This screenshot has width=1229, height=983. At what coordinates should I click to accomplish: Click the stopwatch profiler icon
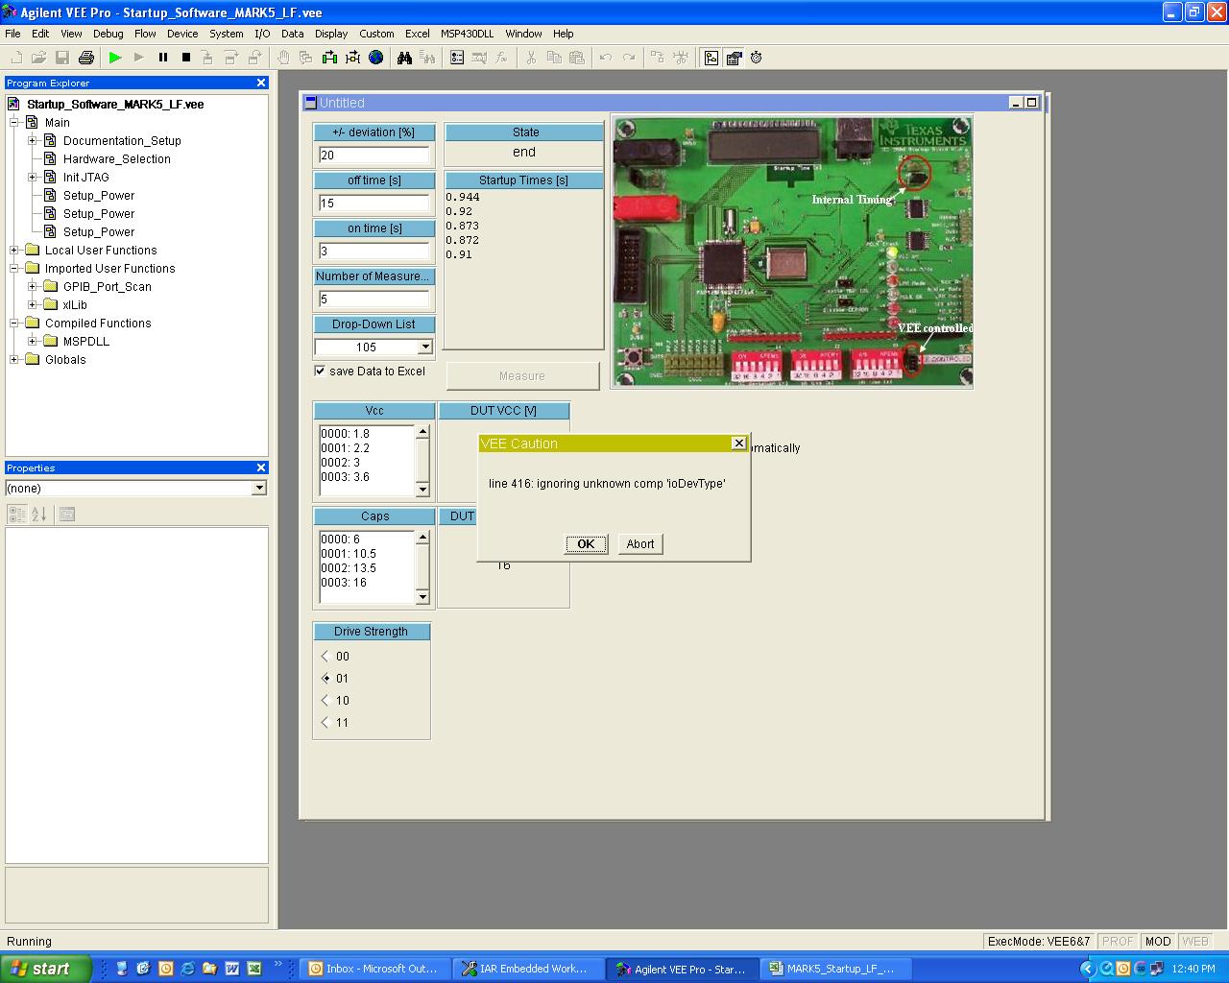[x=757, y=58]
